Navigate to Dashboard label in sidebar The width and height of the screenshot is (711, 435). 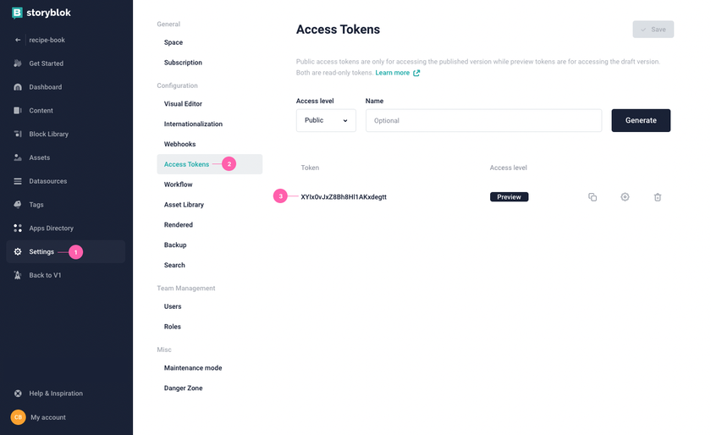46,87
